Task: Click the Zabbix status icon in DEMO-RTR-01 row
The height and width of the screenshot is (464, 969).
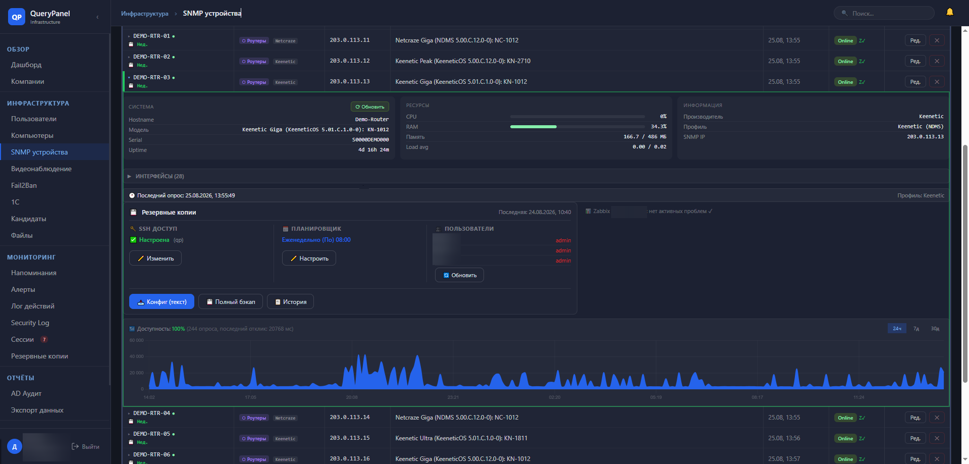Action: 862,41
